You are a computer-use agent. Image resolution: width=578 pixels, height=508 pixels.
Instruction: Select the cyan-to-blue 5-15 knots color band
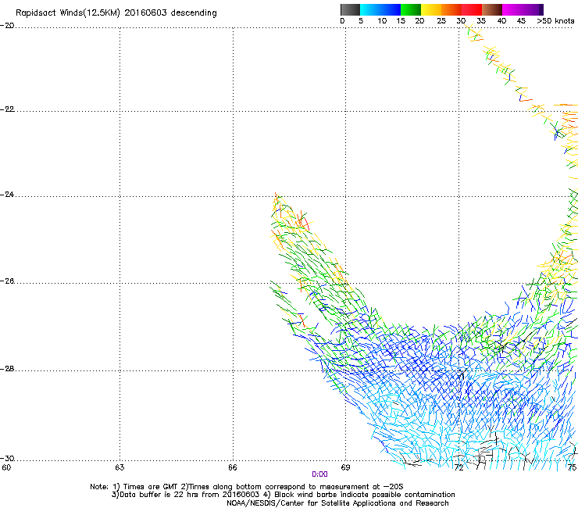(x=380, y=9)
